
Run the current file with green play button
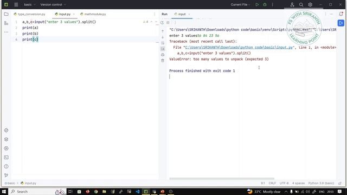[257, 4]
